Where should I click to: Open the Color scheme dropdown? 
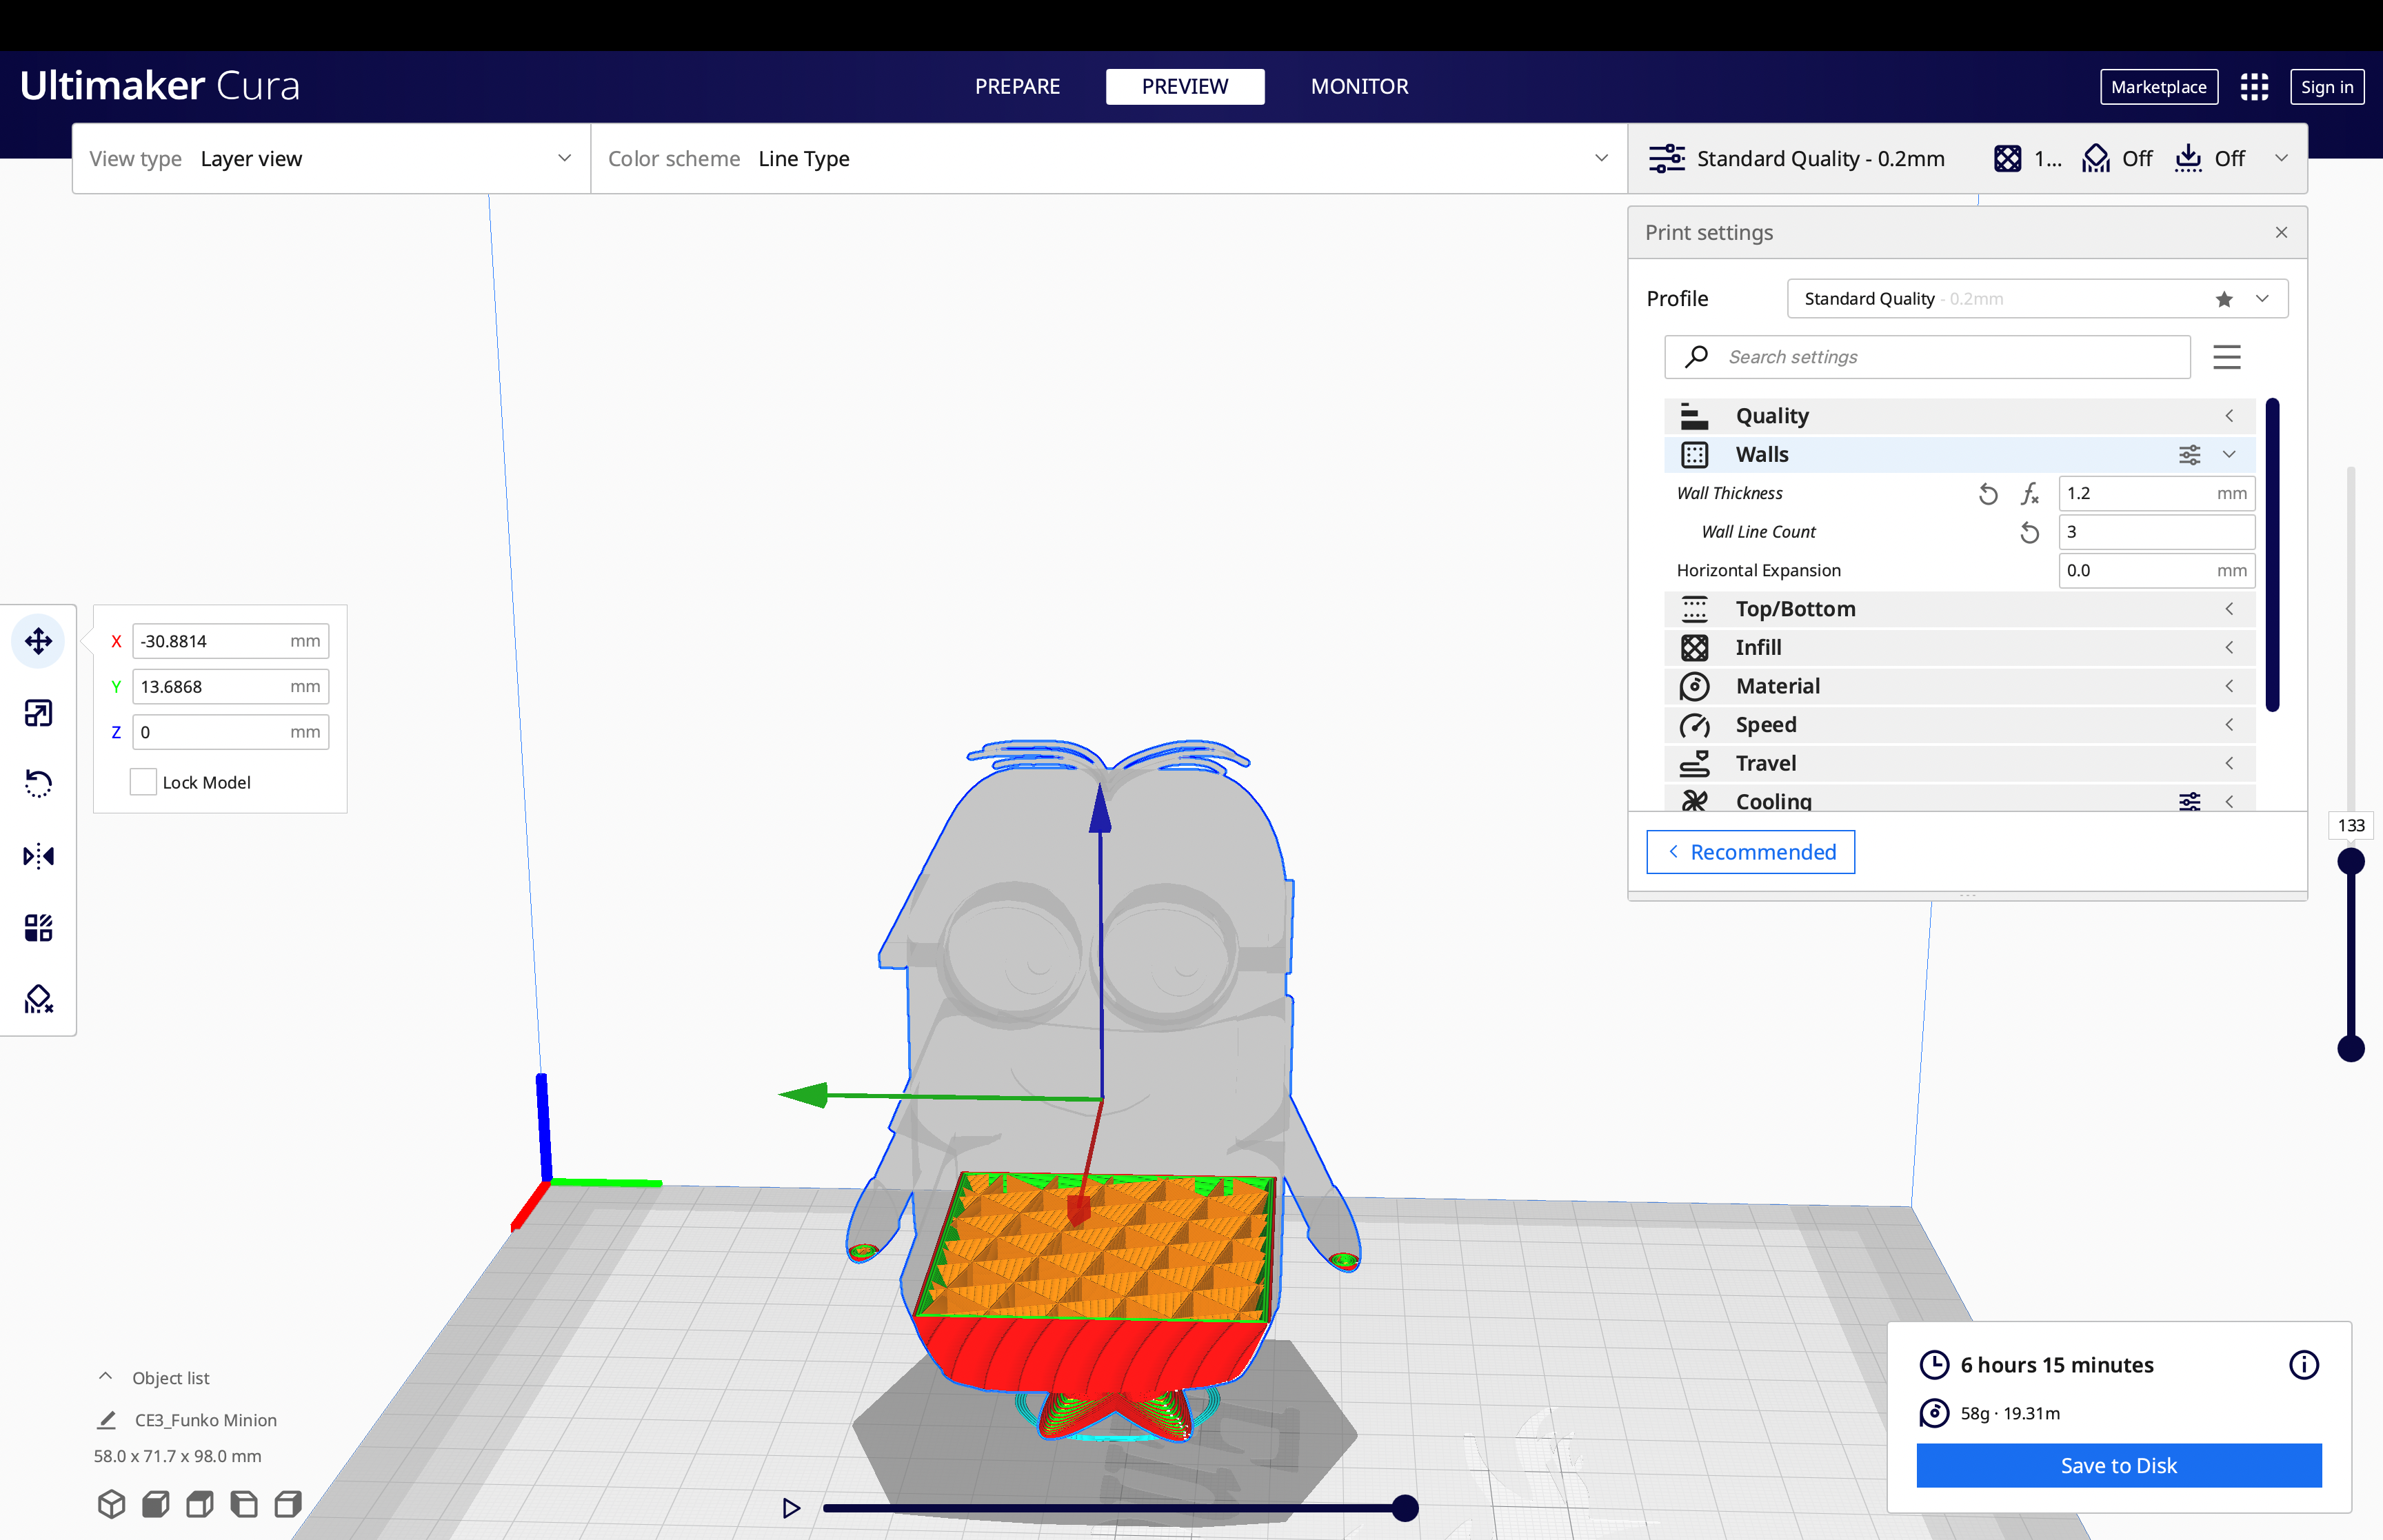coord(1109,159)
